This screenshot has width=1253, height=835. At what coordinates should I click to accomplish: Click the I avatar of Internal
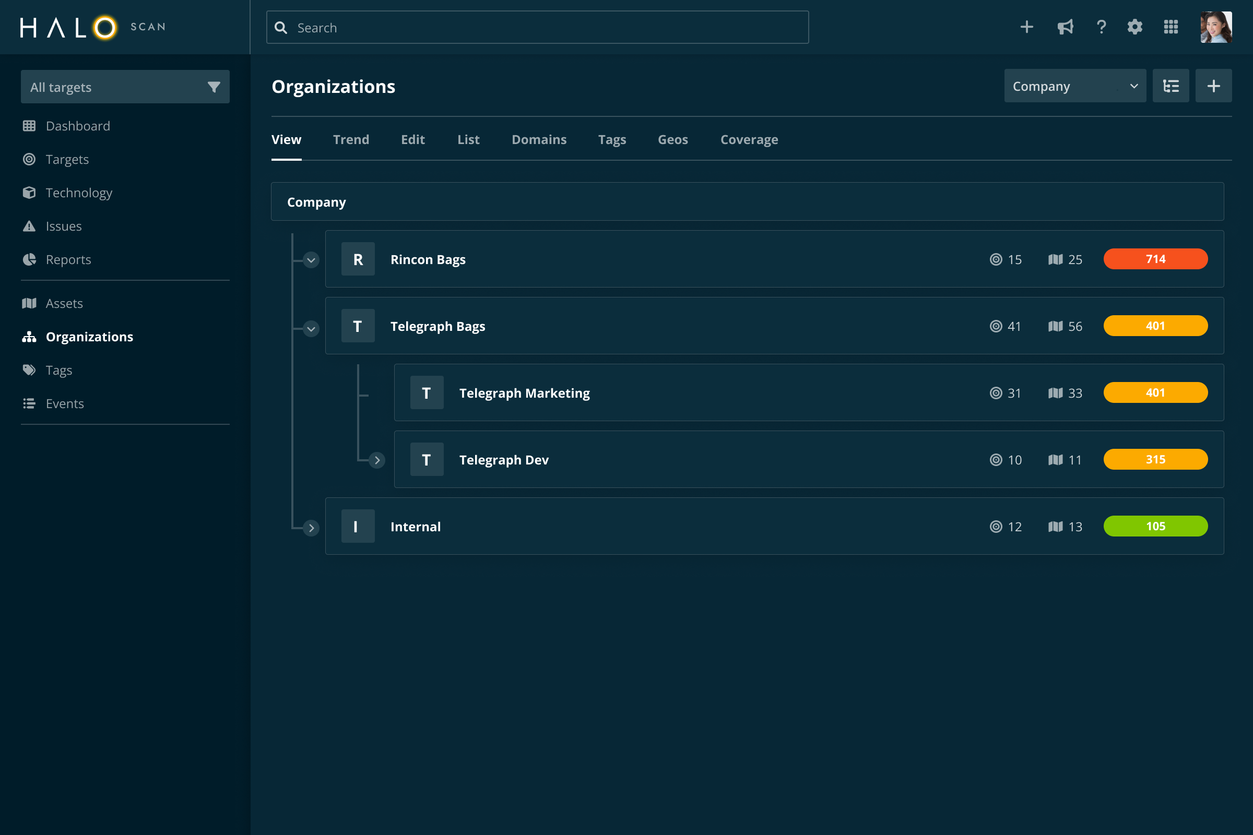(x=358, y=526)
